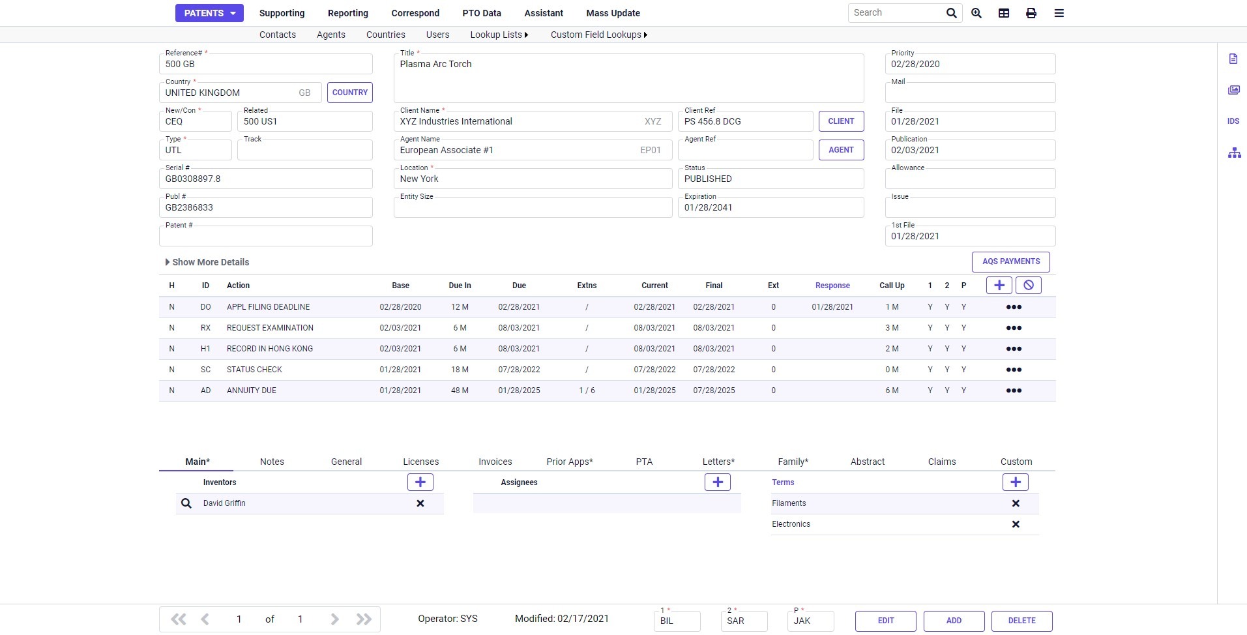Screen dimensions: 1247x635
Task: Click the Title field Plasma Arc Torch
Action: pos(629,78)
